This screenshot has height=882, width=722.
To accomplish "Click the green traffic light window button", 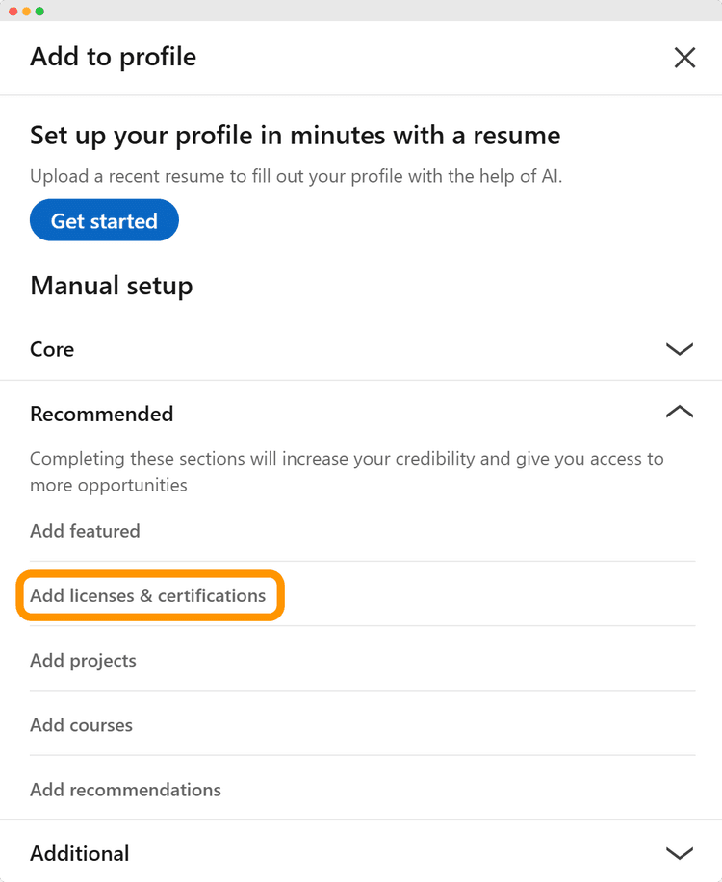I will point(39,9).
